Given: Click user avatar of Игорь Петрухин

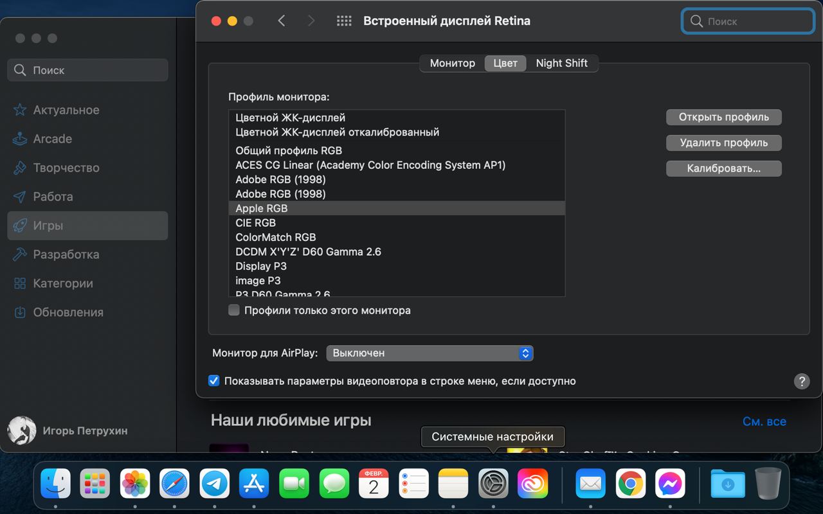Looking at the screenshot, I should [x=22, y=430].
